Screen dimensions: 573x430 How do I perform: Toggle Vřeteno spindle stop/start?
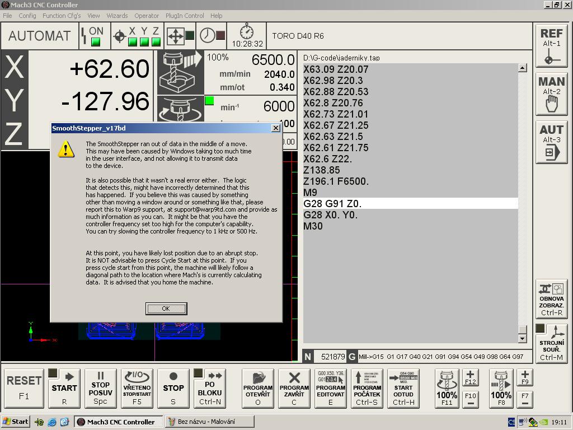(137, 388)
